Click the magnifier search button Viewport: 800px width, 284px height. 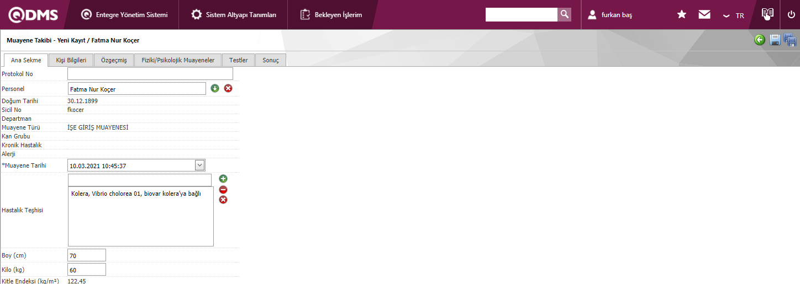[564, 15]
